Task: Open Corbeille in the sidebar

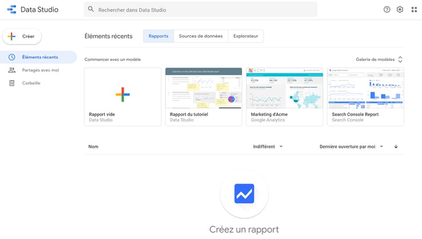Action: pyautogui.click(x=38, y=83)
